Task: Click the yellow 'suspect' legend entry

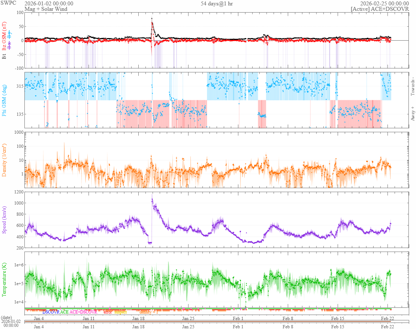Action: coord(120,312)
